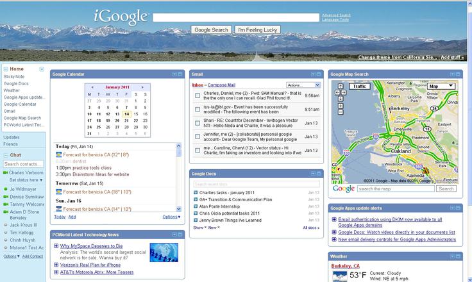Click the Google Search button
Viewport: 472px width, 282px height.
pos(212,29)
